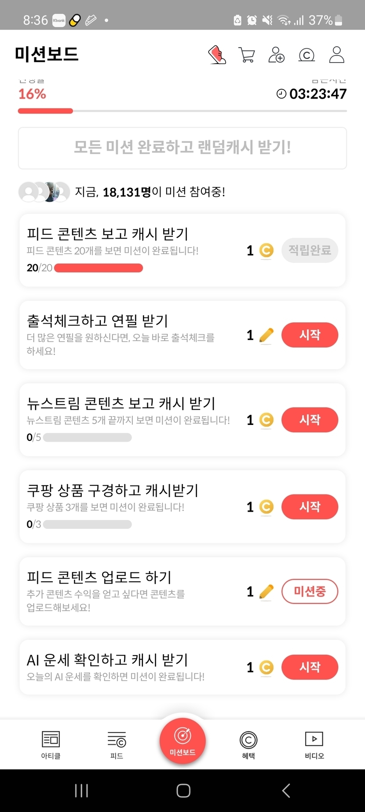
Task: Tap the mission progress bar at 16%
Action: point(182,111)
